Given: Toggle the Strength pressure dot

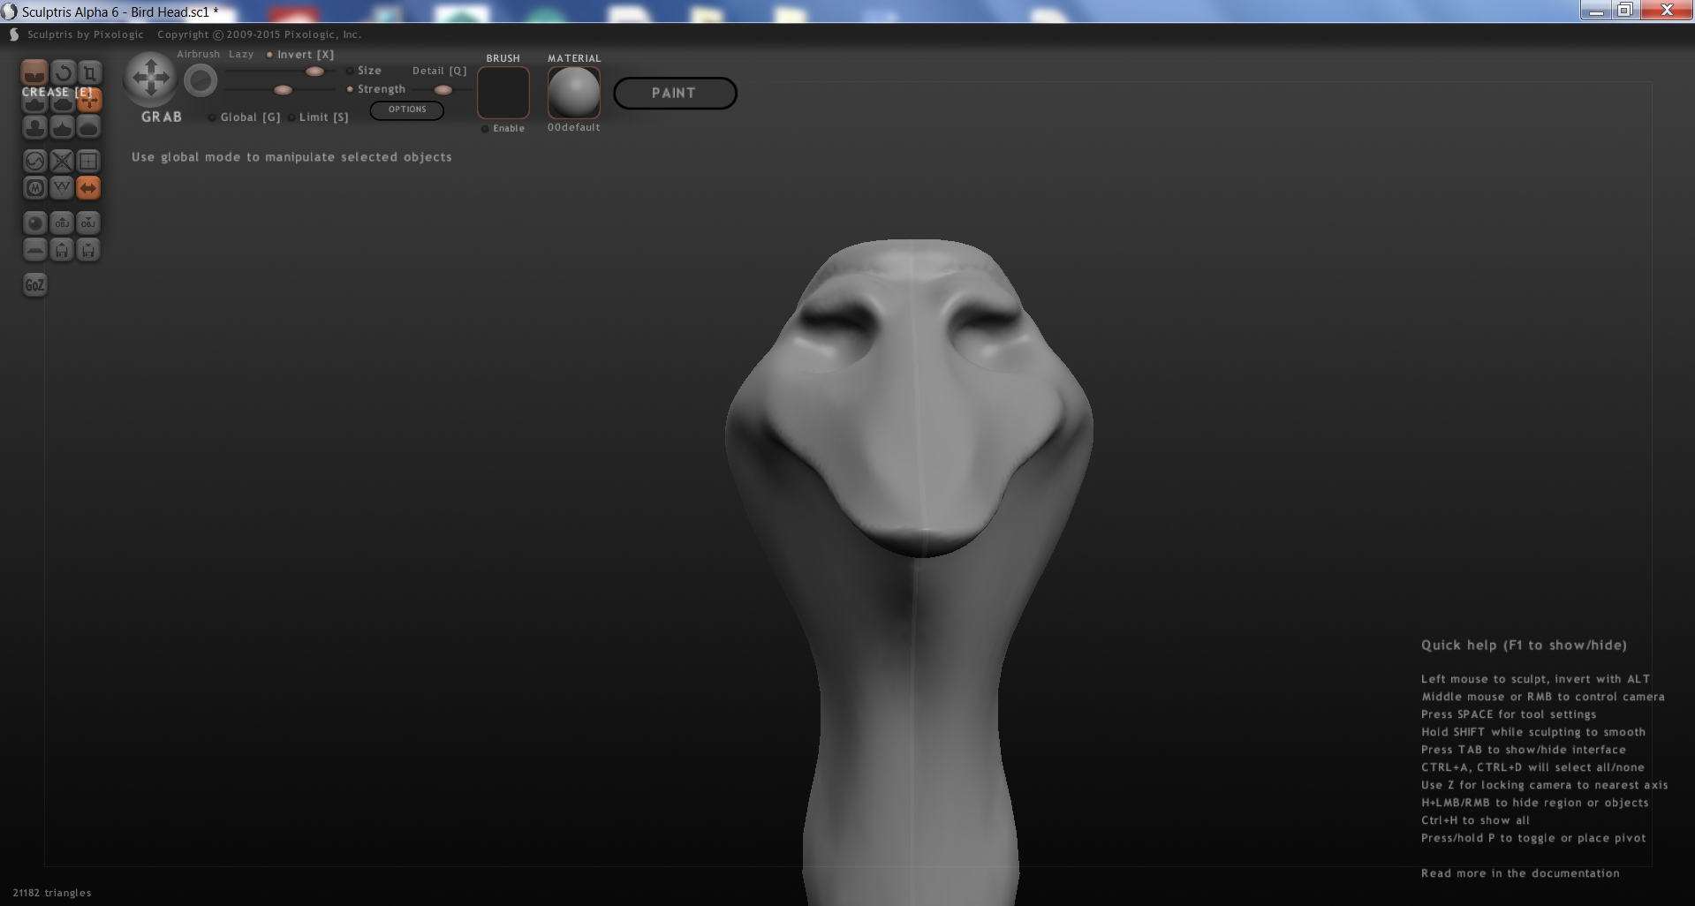Looking at the screenshot, I should pyautogui.click(x=350, y=89).
